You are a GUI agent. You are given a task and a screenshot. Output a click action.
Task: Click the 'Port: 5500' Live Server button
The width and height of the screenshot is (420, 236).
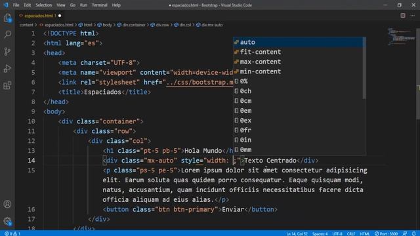pos(386,233)
